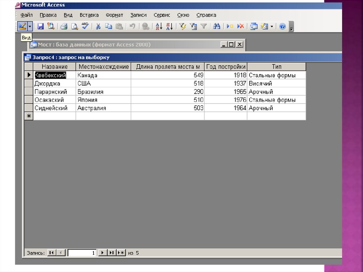Cut selection with scissors icon
363x272 pixels.
click(x=98, y=26)
